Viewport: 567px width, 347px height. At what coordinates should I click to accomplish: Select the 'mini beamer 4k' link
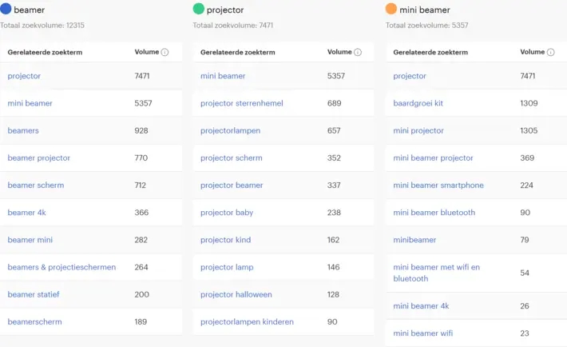(422, 306)
